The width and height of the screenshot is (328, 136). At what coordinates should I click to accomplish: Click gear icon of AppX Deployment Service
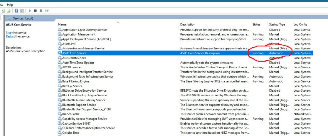tap(60, 39)
